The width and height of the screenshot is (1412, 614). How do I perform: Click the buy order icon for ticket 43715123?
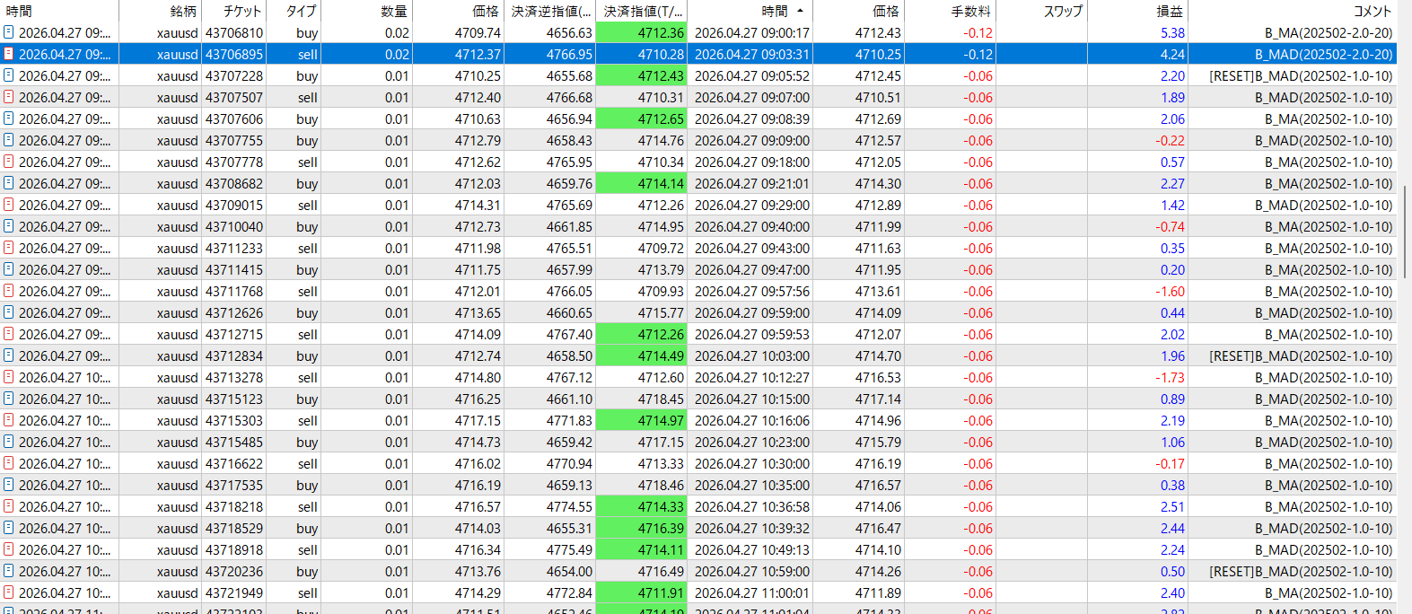tap(9, 399)
